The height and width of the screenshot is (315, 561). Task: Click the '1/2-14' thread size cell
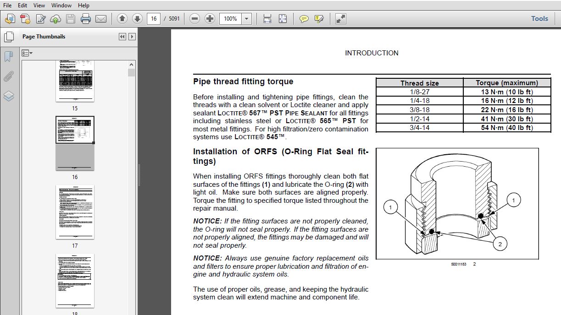click(419, 119)
